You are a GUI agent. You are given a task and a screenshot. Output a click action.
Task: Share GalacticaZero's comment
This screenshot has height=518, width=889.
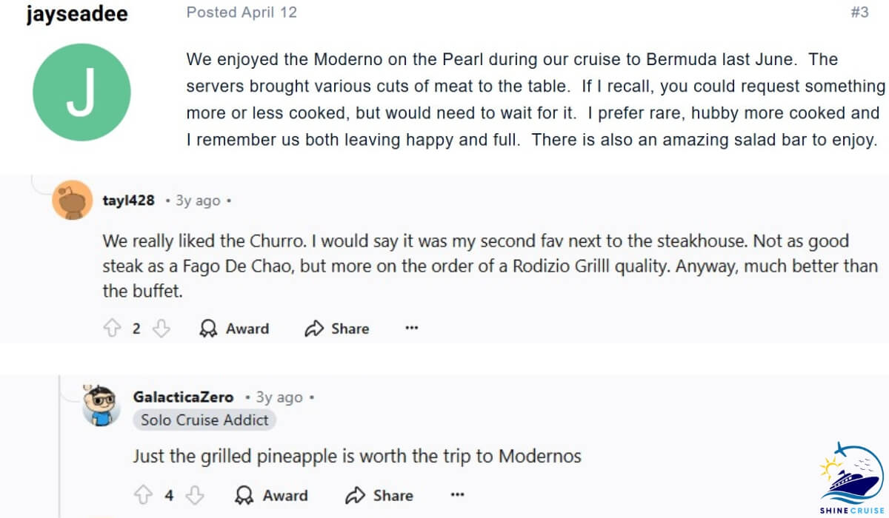378,494
